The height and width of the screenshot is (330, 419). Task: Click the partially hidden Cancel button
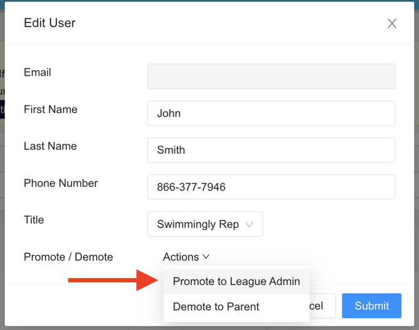[x=316, y=306]
